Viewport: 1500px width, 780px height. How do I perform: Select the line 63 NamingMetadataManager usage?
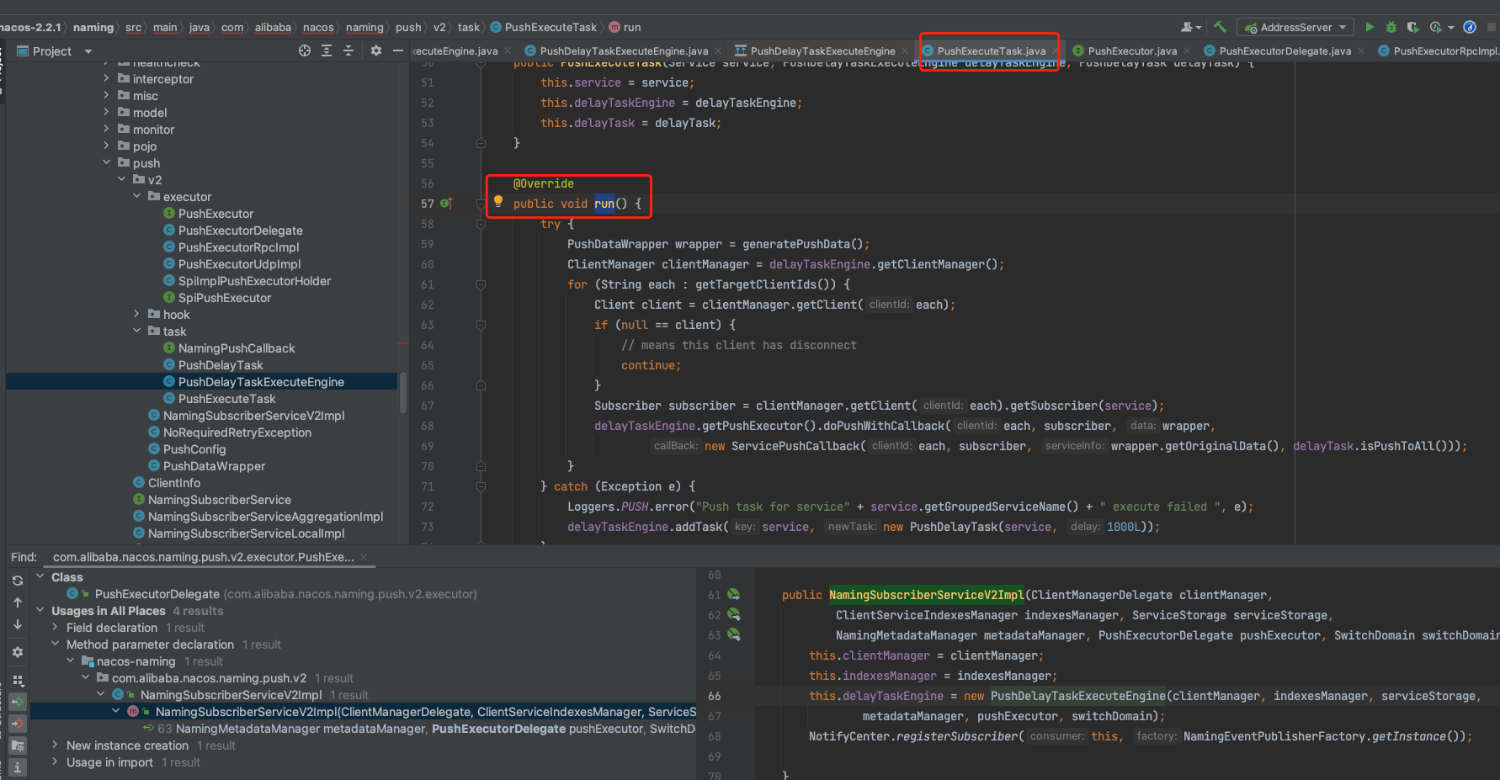pos(419,729)
